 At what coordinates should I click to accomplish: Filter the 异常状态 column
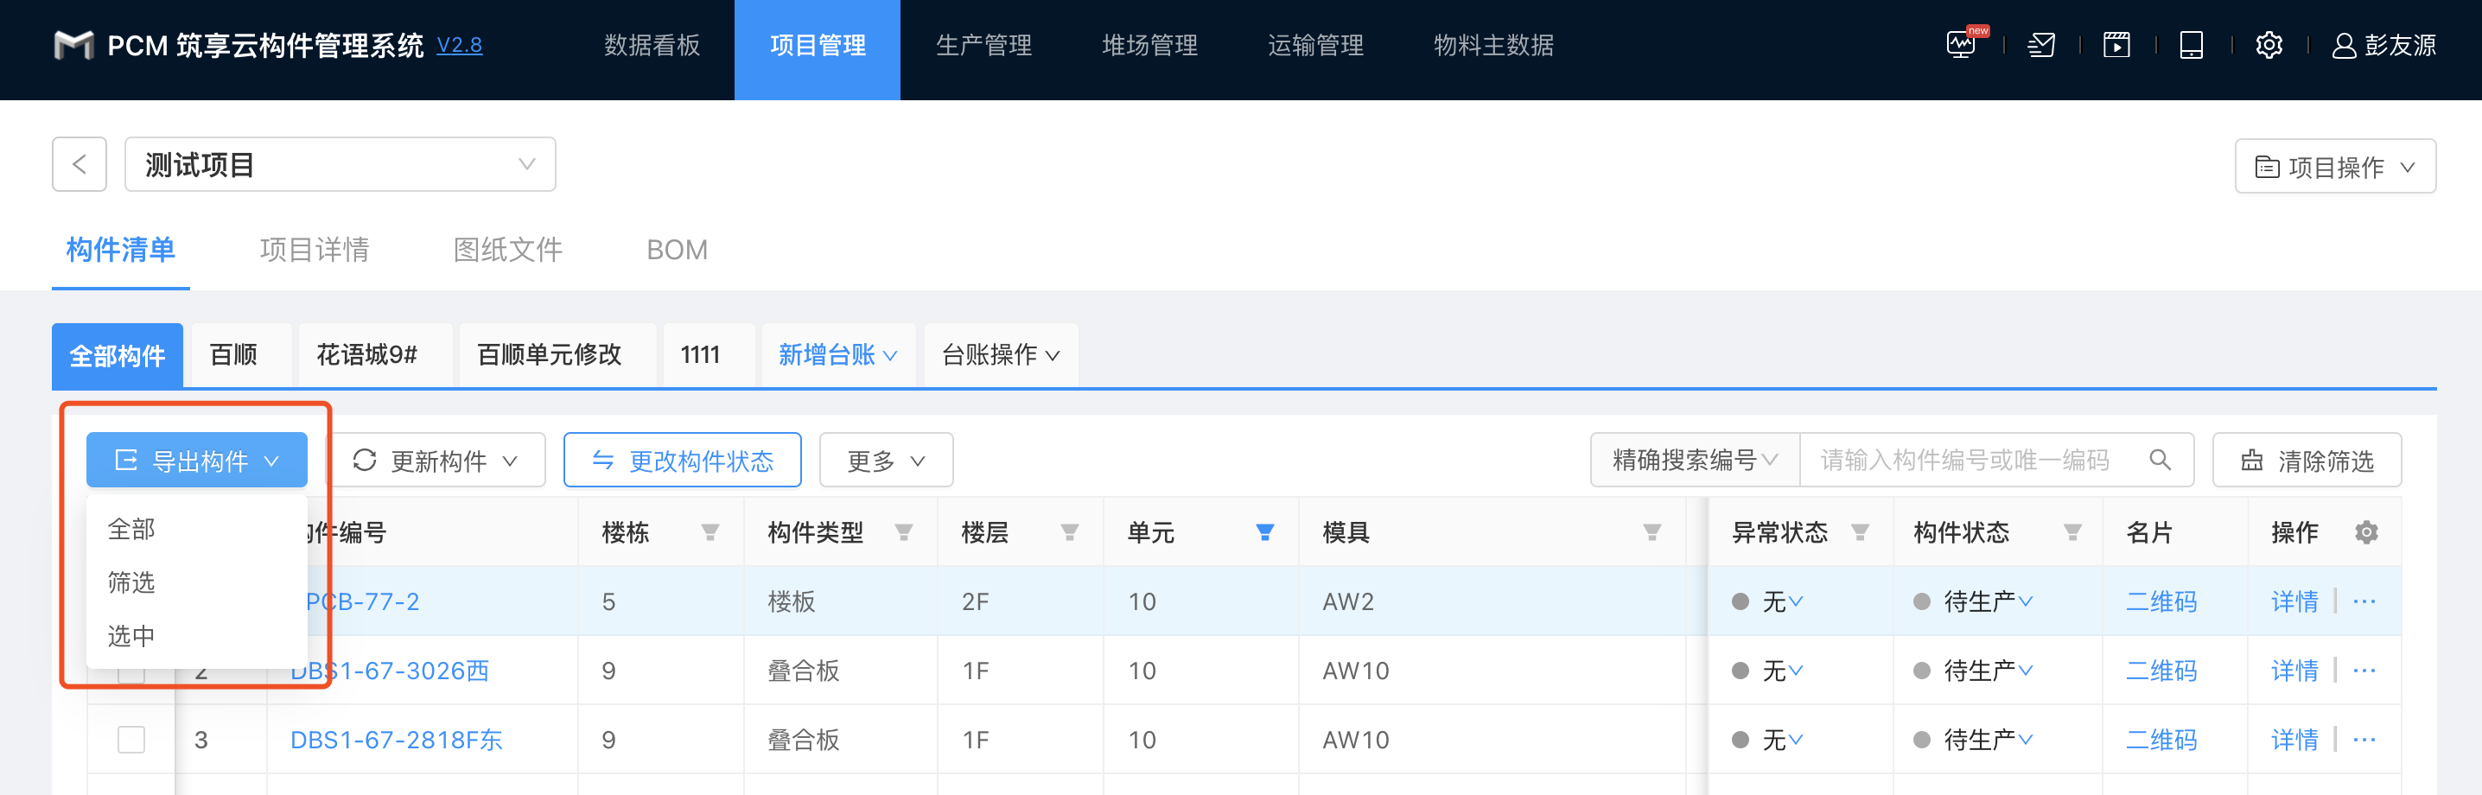click(1861, 532)
